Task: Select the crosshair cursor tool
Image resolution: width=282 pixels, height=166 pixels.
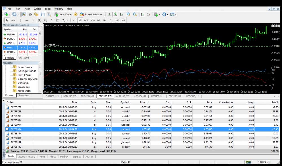Action: click(x=13, y=20)
